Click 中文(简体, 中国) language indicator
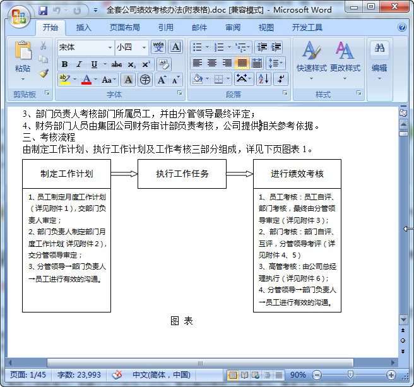Screen dimensions: 414x387 tap(162, 375)
